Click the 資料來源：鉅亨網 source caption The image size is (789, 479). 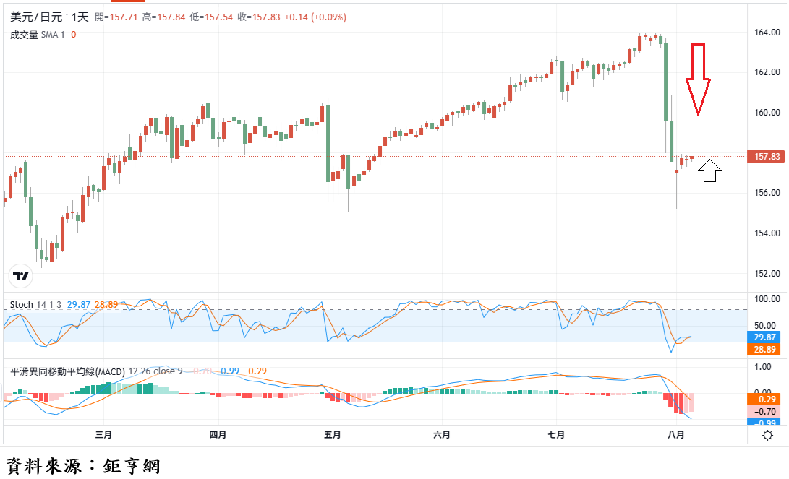[84, 466]
